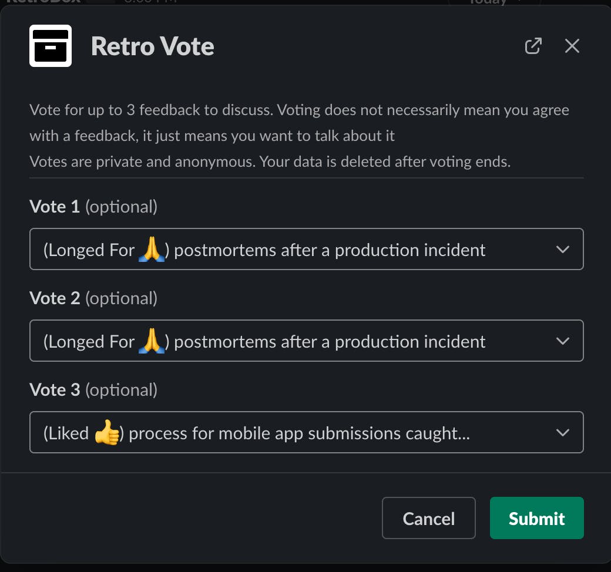This screenshot has width=611, height=572.
Task: Select the Vote 1 postmortems selection text
Action: pos(330,250)
